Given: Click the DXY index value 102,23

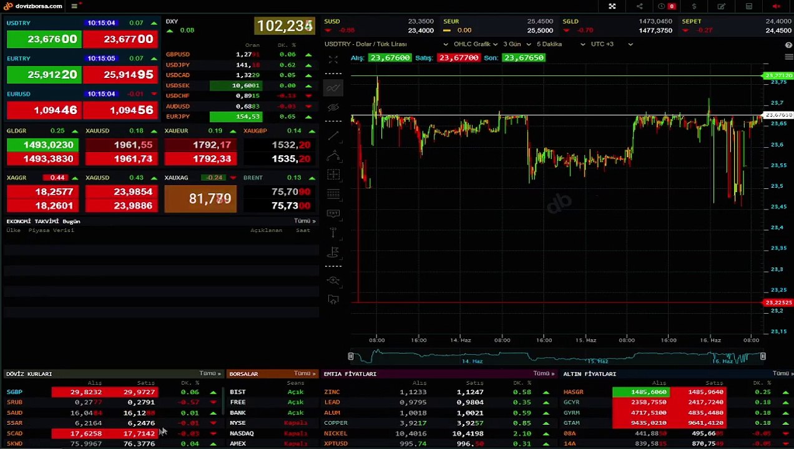Looking at the screenshot, I should point(284,26).
